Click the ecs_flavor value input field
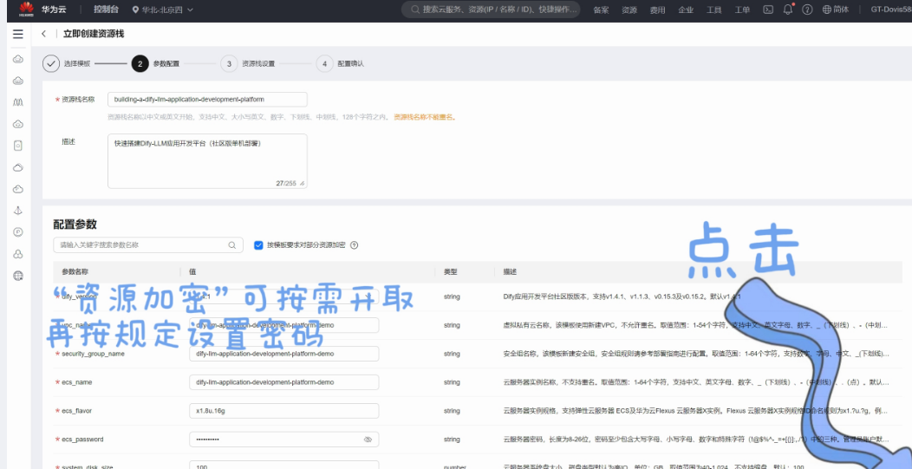The height and width of the screenshot is (469, 912). (x=283, y=411)
